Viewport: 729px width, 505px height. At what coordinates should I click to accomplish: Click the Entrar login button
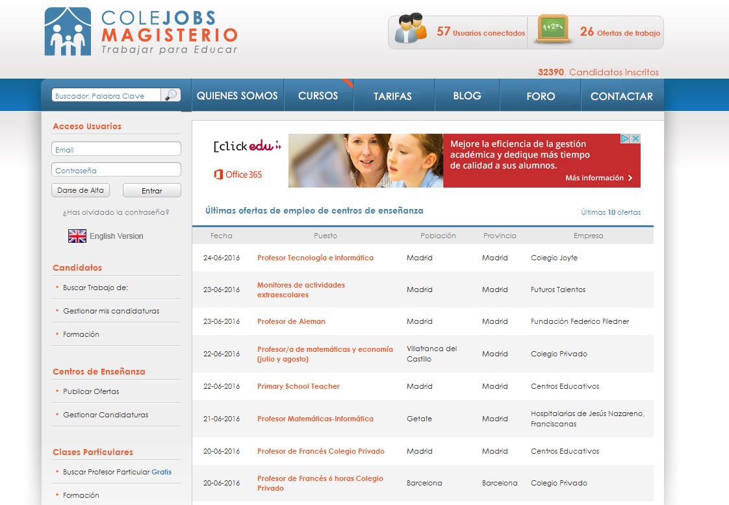(x=151, y=191)
